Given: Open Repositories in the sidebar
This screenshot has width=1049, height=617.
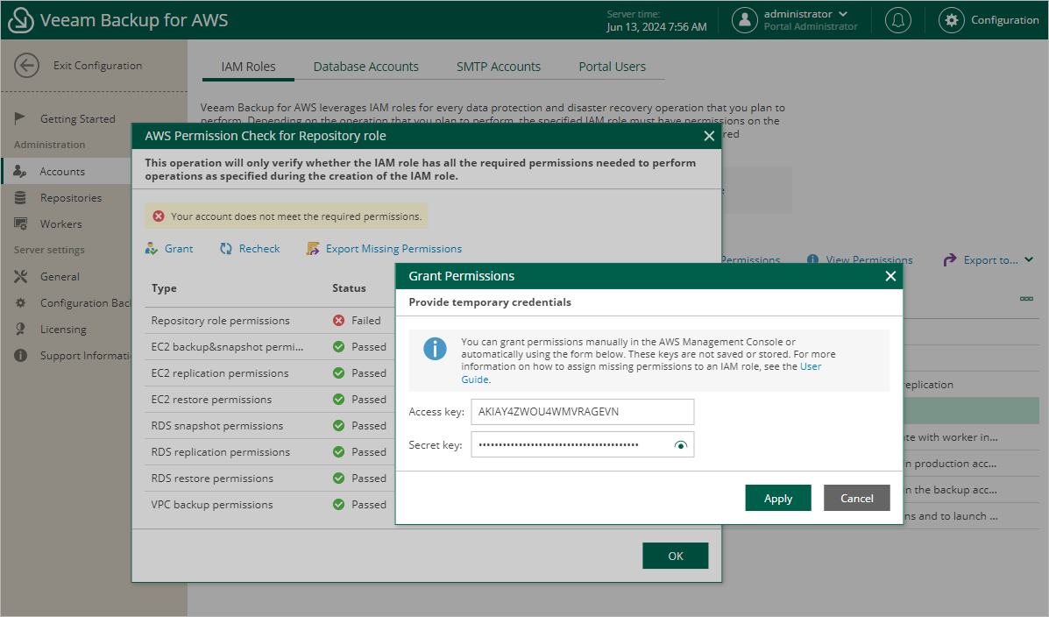Looking at the screenshot, I should [x=71, y=197].
